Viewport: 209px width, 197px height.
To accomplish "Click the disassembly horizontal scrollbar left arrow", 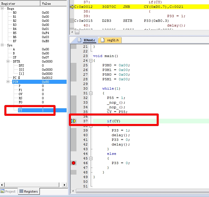I will (x=72, y=32).
